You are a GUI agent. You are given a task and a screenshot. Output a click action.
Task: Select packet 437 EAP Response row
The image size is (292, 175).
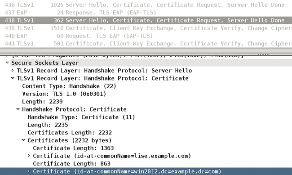point(146,13)
